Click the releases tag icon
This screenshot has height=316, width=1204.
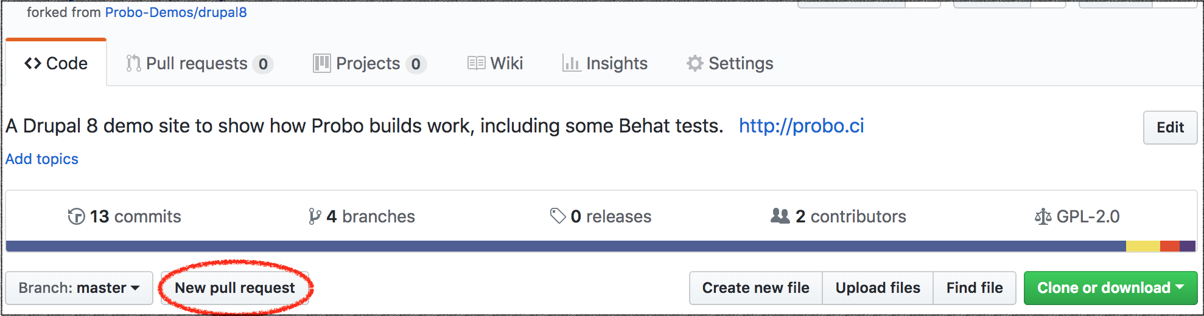[558, 216]
